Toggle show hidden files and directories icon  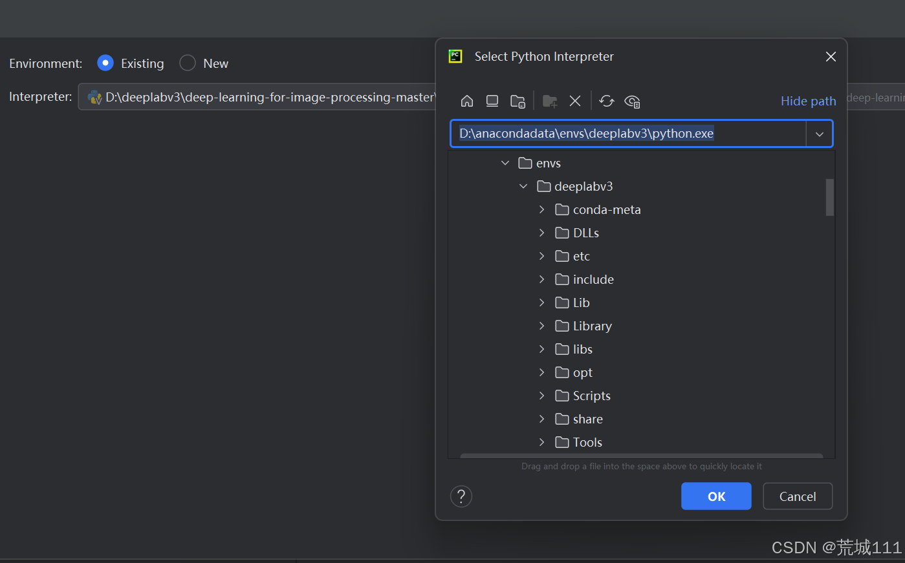[x=632, y=101]
